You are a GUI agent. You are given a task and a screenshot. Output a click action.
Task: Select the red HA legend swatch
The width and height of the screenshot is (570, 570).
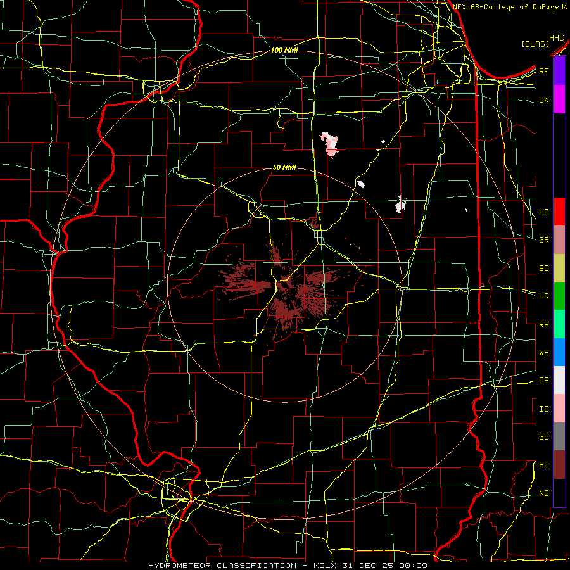coord(559,212)
